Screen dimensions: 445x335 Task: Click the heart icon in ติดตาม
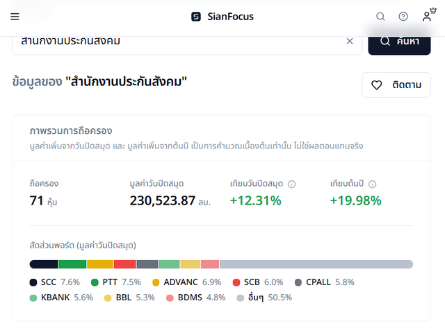point(377,85)
